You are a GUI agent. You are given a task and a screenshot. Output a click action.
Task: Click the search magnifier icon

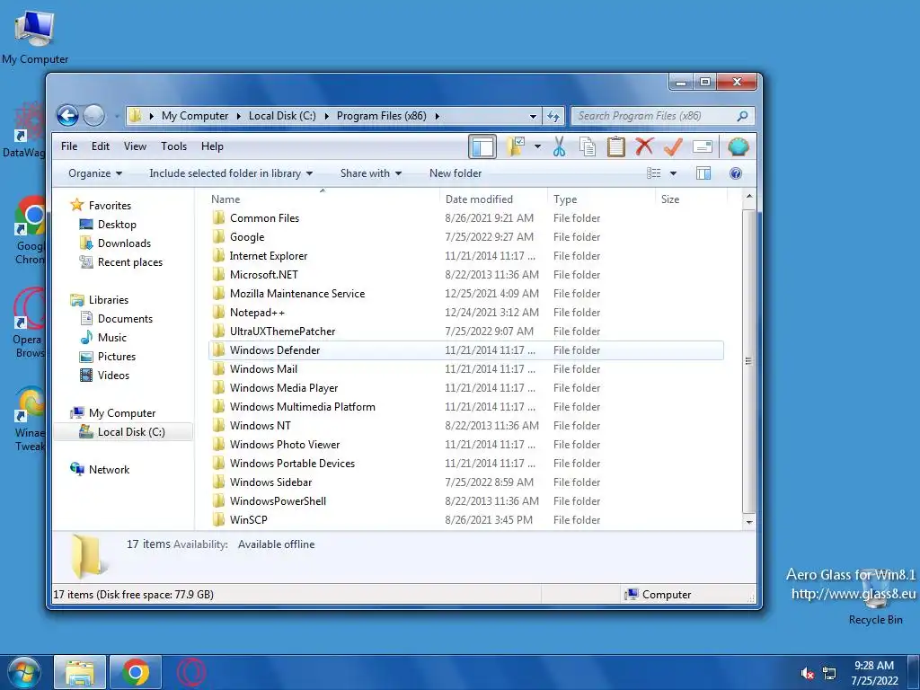742,116
